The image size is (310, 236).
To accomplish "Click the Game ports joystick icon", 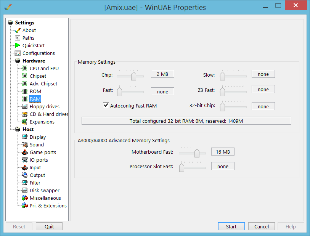I will (x=25, y=153).
